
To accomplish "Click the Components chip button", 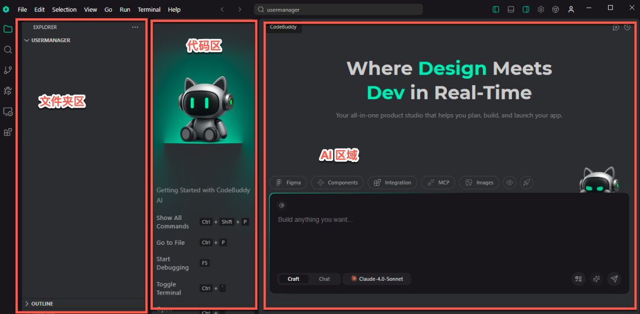I will [x=338, y=183].
